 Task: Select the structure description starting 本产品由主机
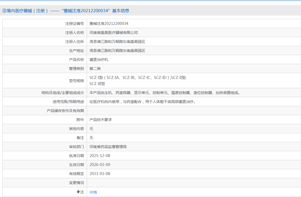[165, 93]
